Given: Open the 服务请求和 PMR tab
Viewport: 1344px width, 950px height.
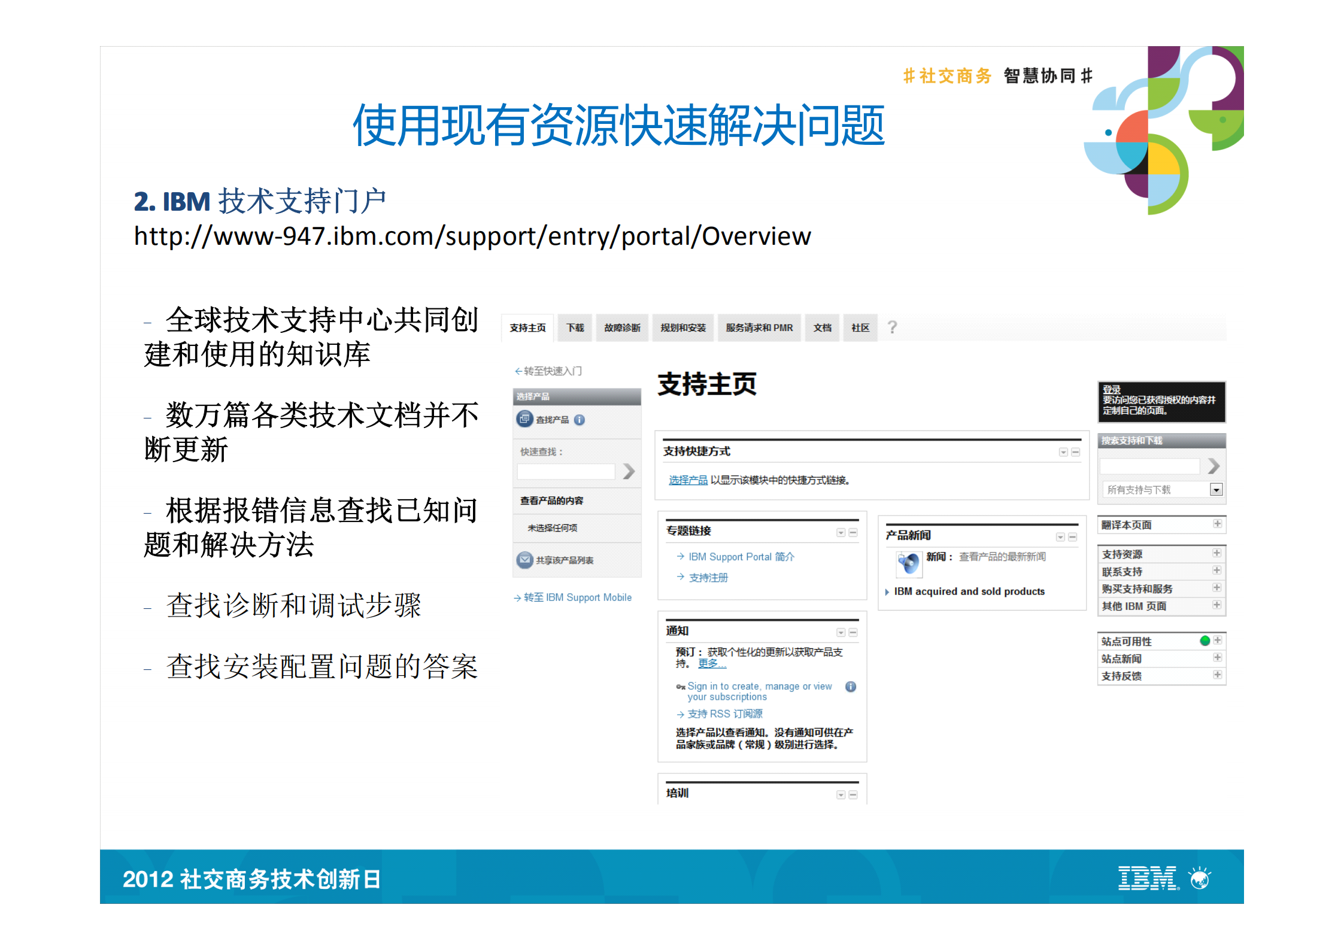Looking at the screenshot, I should click(x=759, y=327).
